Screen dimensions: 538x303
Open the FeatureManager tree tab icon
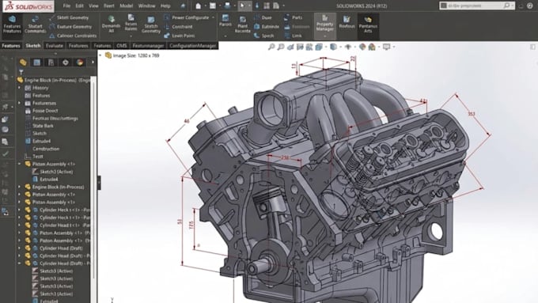click(x=23, y=62)
